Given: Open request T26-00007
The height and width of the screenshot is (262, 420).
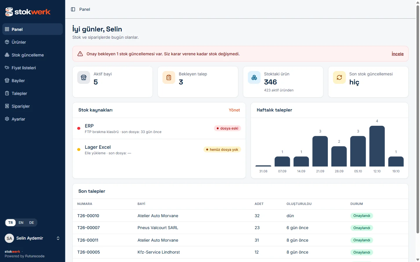Looking at the screenshot, I should click(x=88, y=228).
